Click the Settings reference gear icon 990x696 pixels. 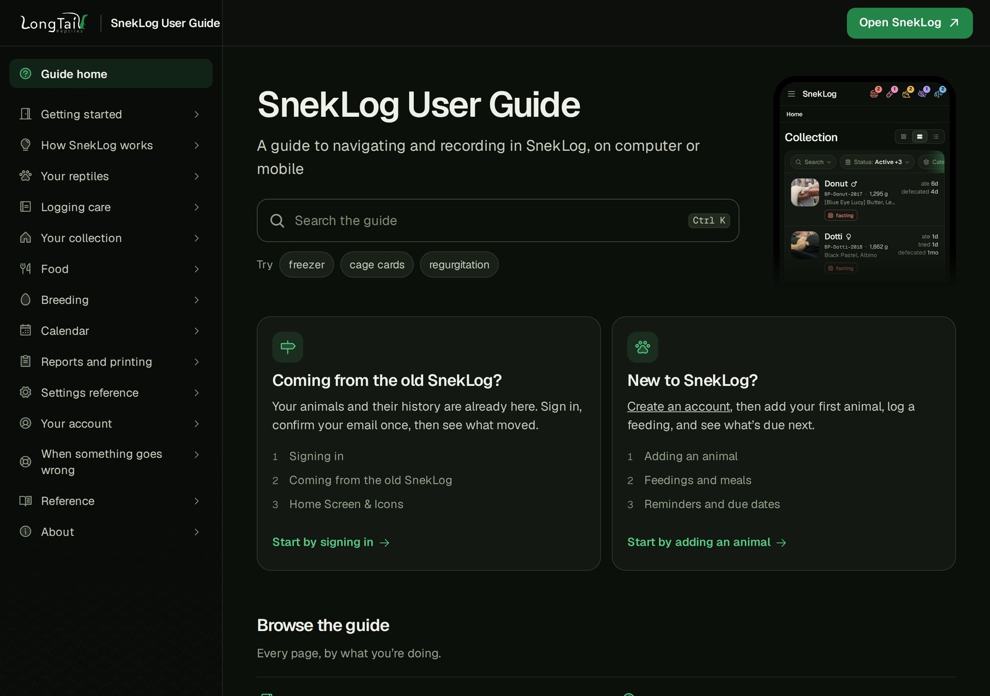[x=25, y=392]
